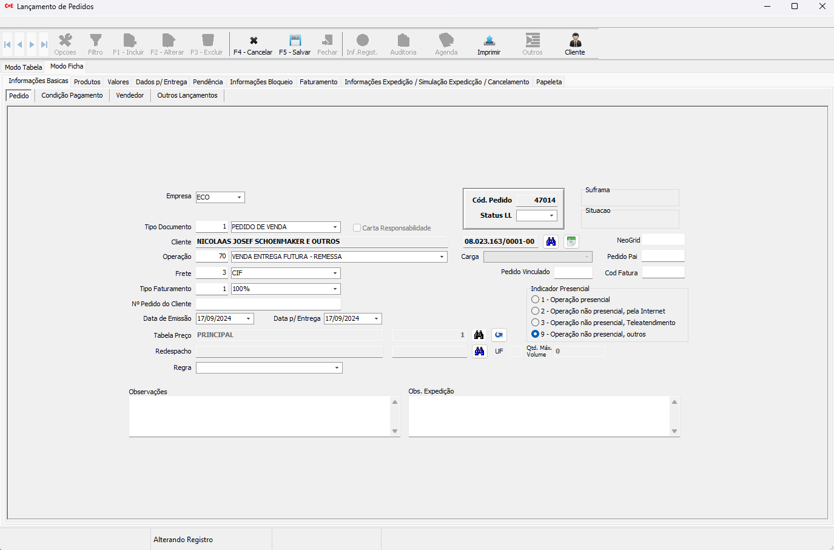Screen dimensions: 834x550
Task: Open the Cliente toolbar icon
Action: tap(575, 41)
